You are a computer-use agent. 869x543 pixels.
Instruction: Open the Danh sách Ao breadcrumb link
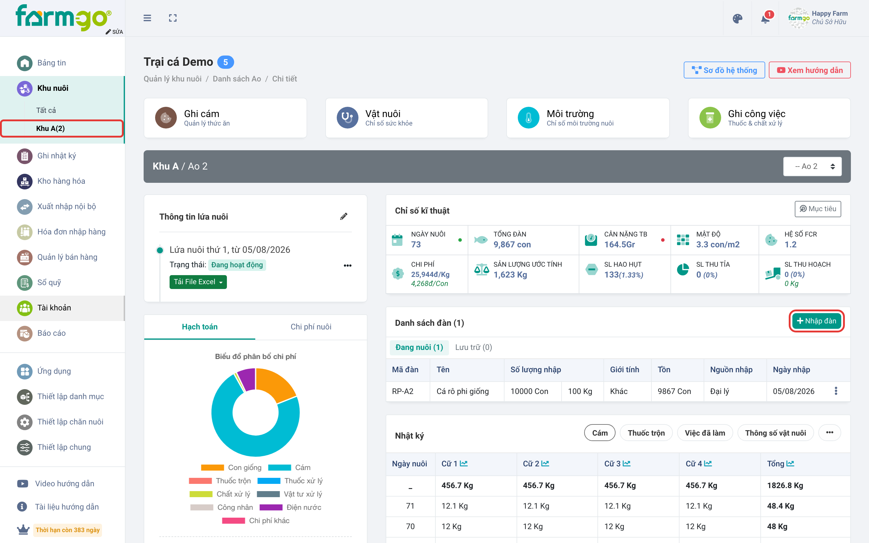(x=237, y=79)
